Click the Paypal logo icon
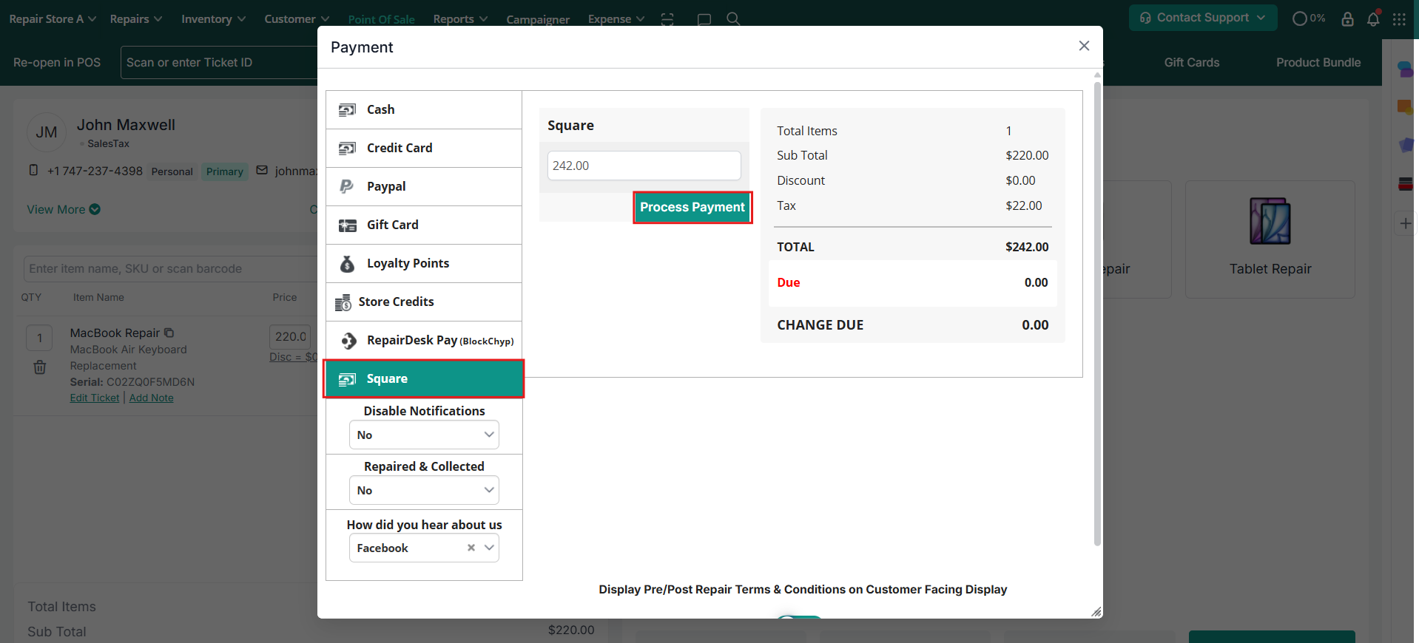Screen dimensions: 1419x643 tap(346, 186)
